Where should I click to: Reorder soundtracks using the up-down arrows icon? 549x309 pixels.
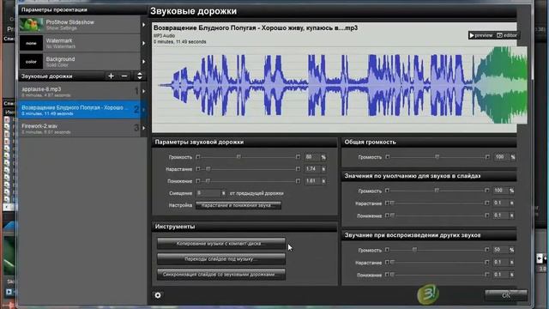[x=139, y=76]
